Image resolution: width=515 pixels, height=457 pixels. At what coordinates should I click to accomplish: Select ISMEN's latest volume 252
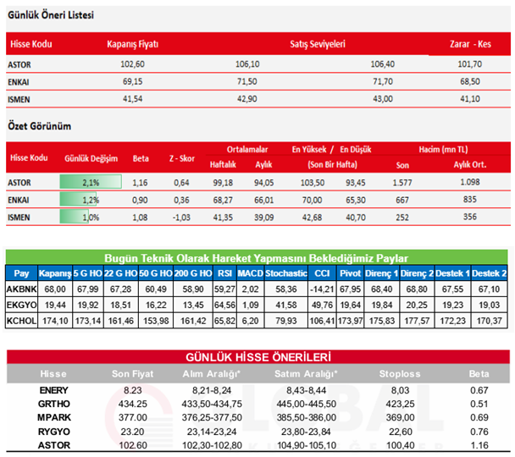point(402,217)
